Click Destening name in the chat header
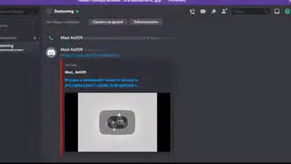 click(x=64, y=11)
